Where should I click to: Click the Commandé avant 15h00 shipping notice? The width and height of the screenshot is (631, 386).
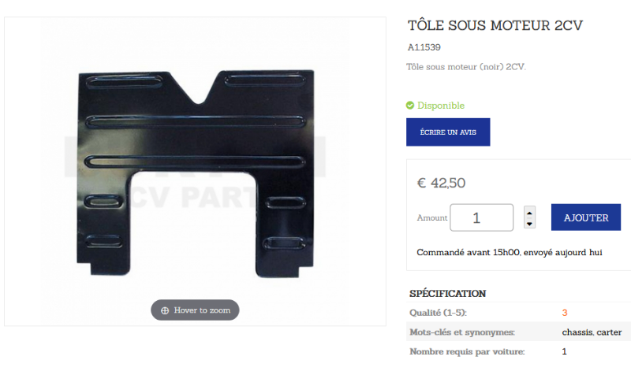pyautogui.click(x=509, y=253)
